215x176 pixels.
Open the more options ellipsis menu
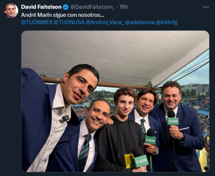206,7
